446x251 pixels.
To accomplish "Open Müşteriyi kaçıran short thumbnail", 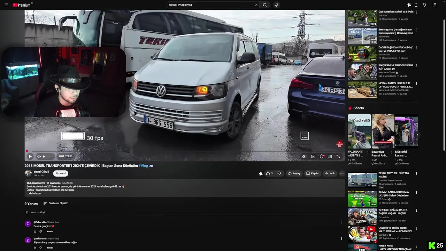I will pos(406,131).
